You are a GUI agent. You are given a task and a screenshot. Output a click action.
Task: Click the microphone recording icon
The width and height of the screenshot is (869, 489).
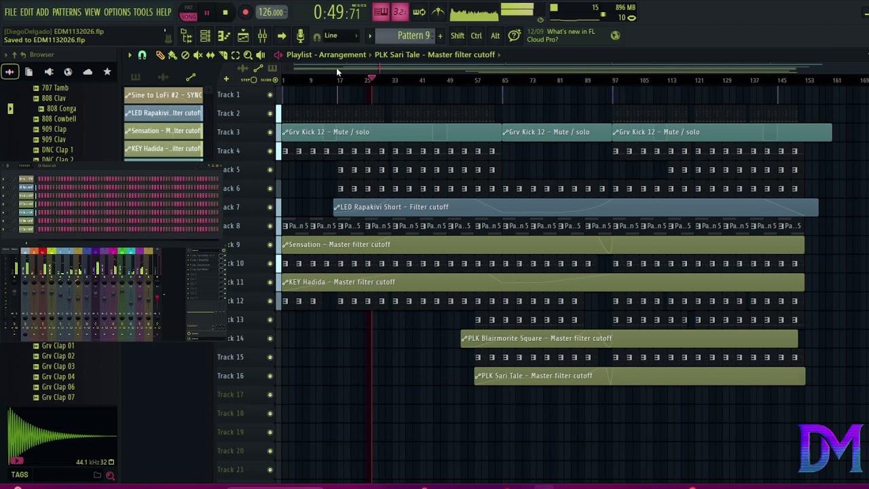click(300, 36)
